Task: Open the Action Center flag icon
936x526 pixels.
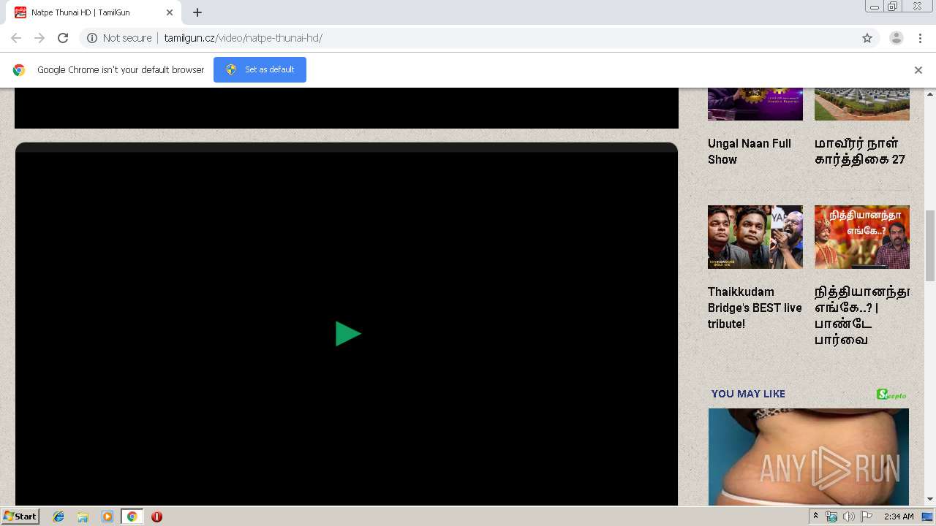Action: (867, 517)
